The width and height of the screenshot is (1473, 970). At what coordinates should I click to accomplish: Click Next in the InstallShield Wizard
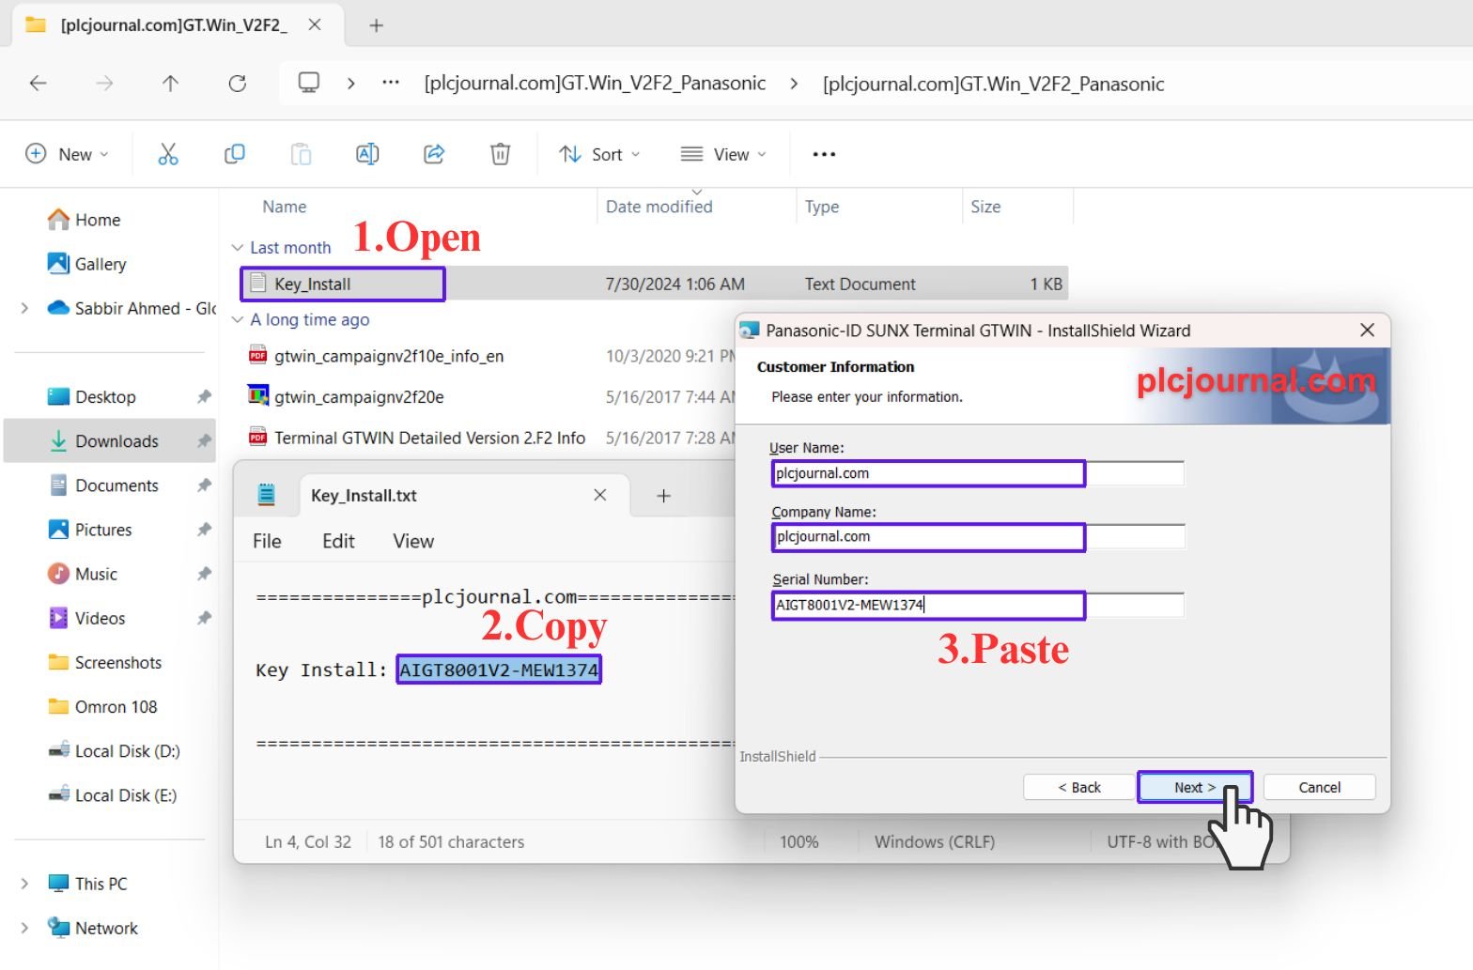click(1194, 787)
